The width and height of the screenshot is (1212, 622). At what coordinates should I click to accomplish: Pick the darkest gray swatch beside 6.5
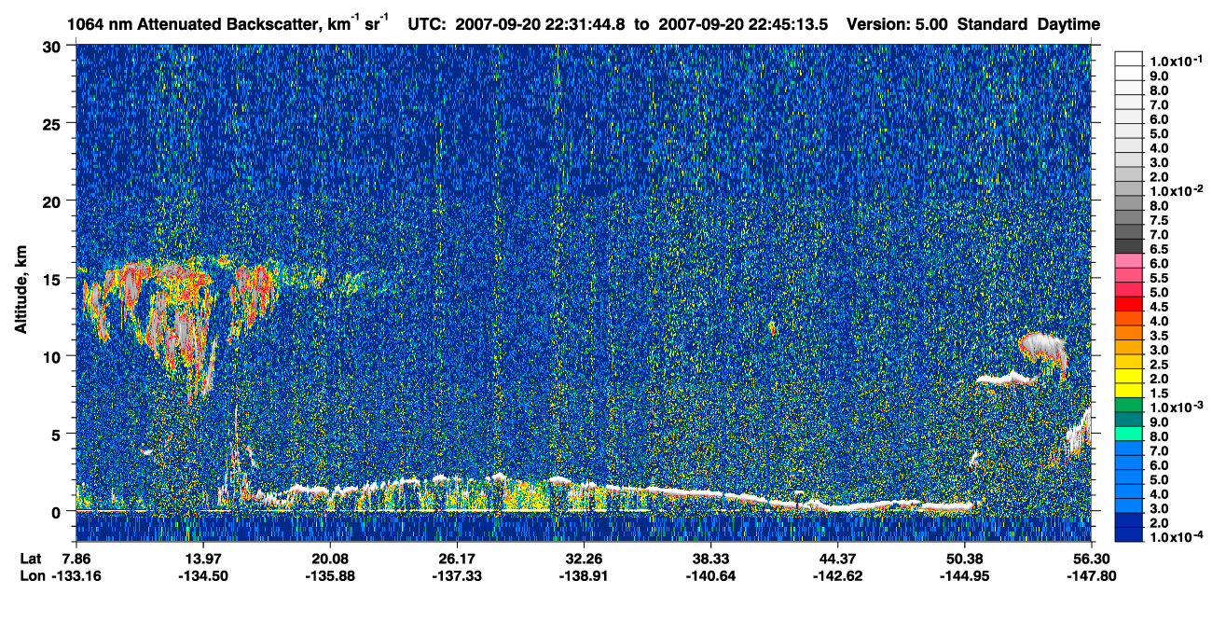[x=1129, y=246]
